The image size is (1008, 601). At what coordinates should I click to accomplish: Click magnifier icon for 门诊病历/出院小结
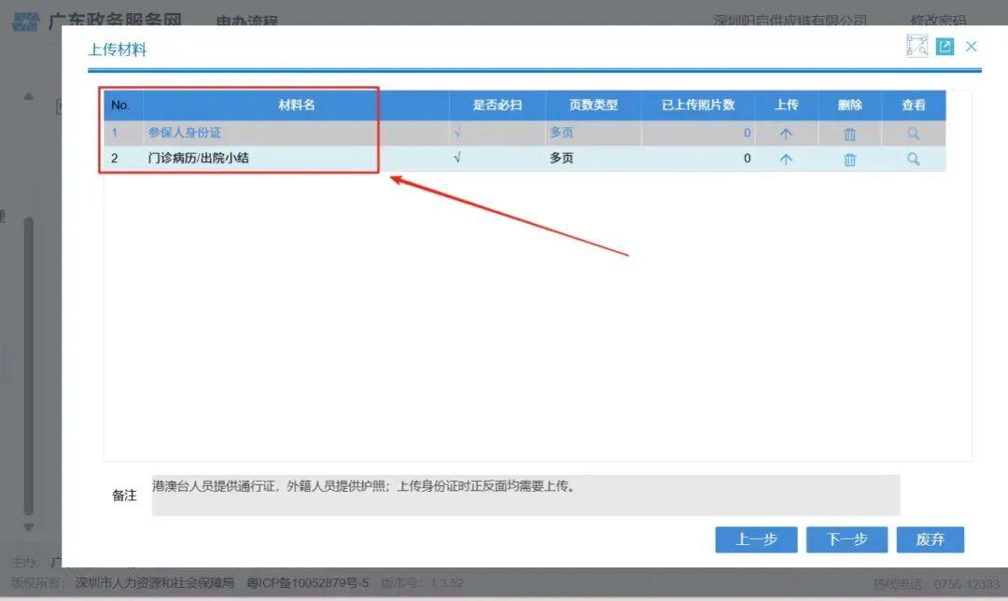coord(913,160)
